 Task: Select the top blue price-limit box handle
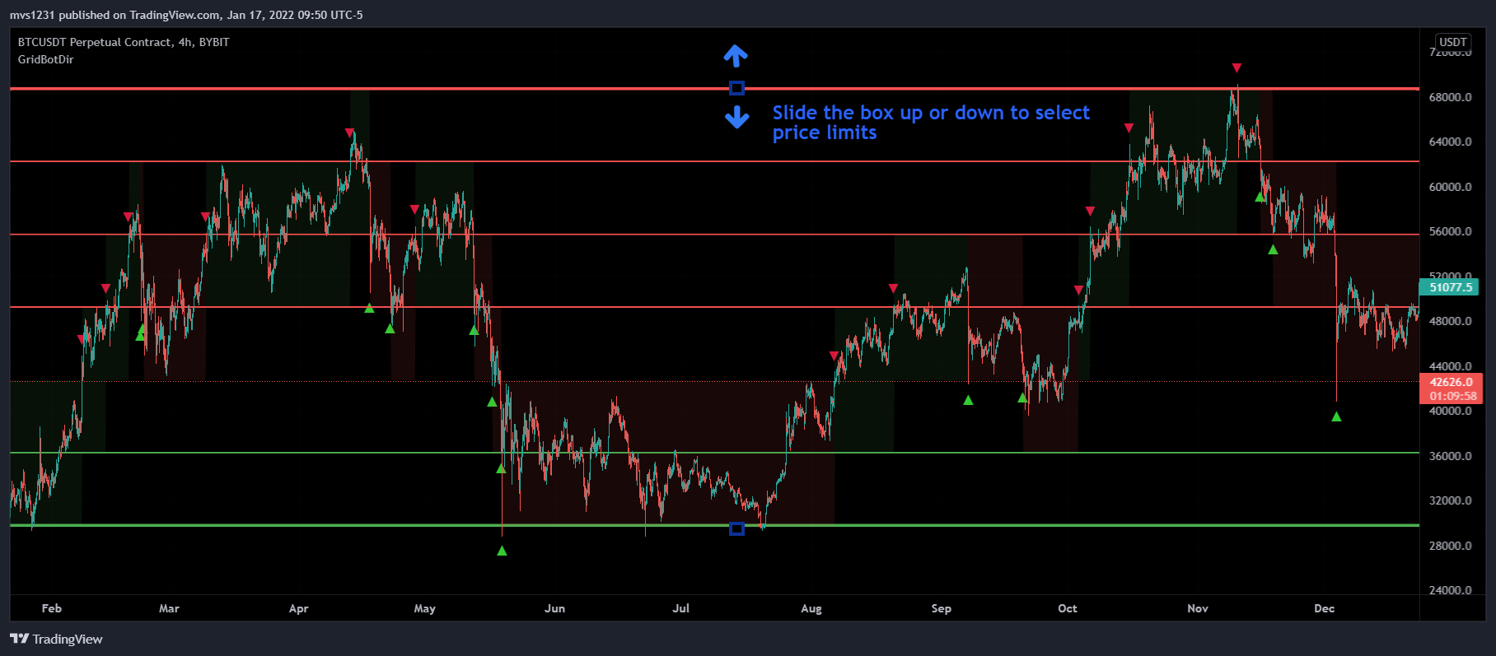tap(737, 88)
